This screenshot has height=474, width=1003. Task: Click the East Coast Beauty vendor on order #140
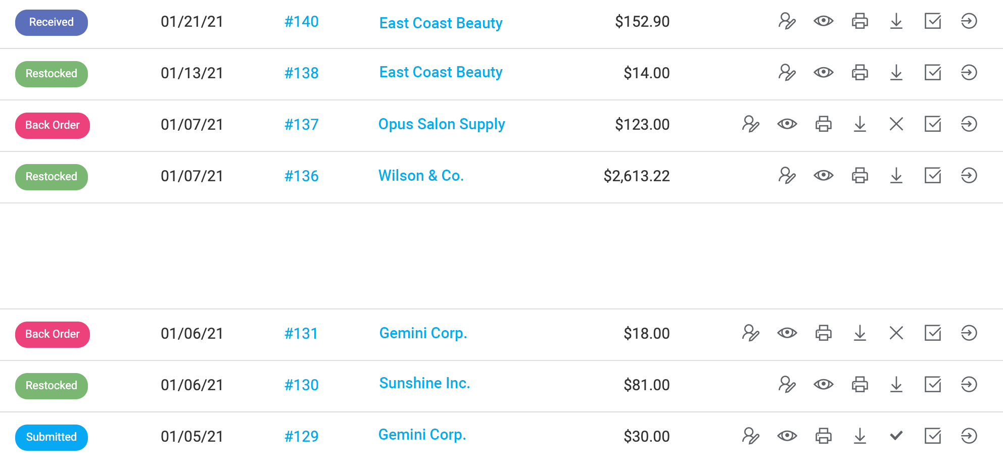440,23
